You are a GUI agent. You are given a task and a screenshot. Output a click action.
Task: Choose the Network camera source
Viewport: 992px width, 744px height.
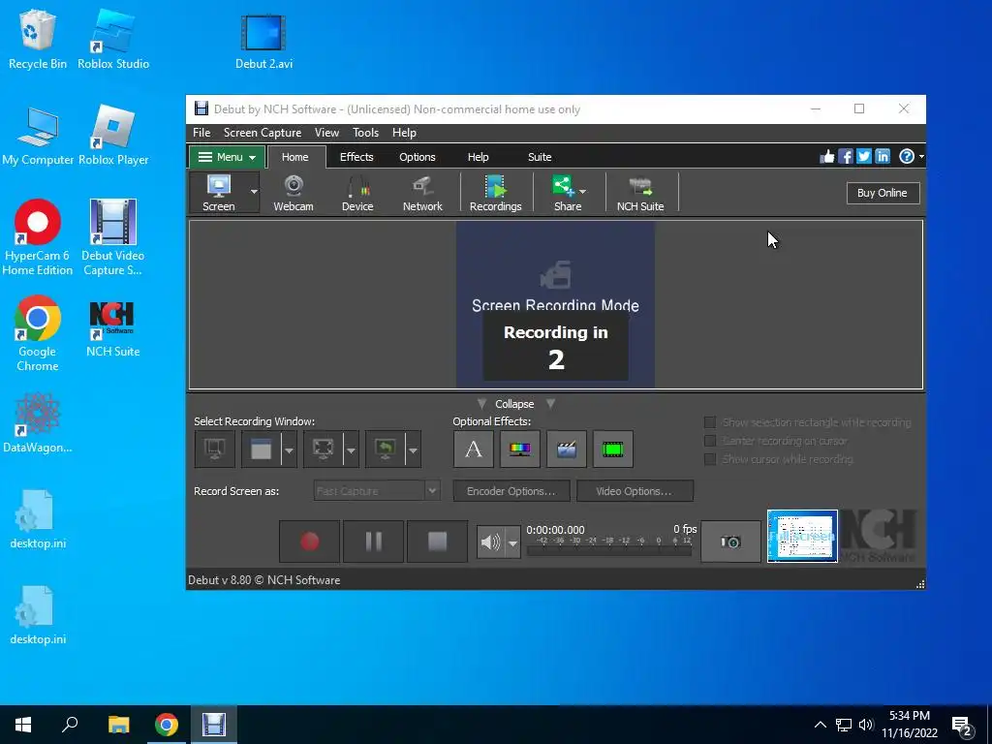[x=422, y=193]
